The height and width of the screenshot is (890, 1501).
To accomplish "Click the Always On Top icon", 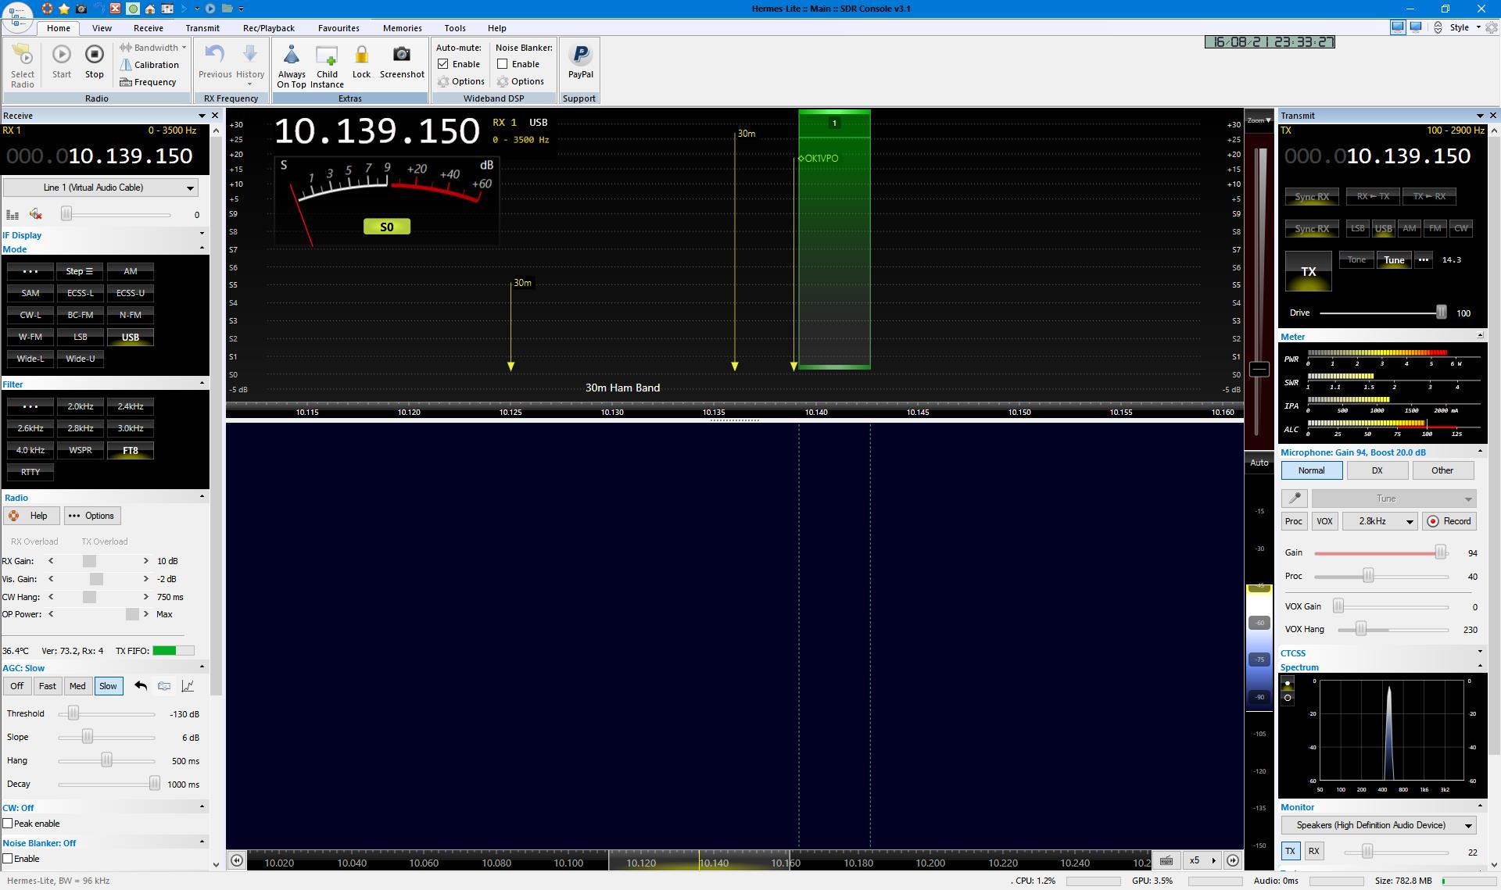I will [292, 55].
